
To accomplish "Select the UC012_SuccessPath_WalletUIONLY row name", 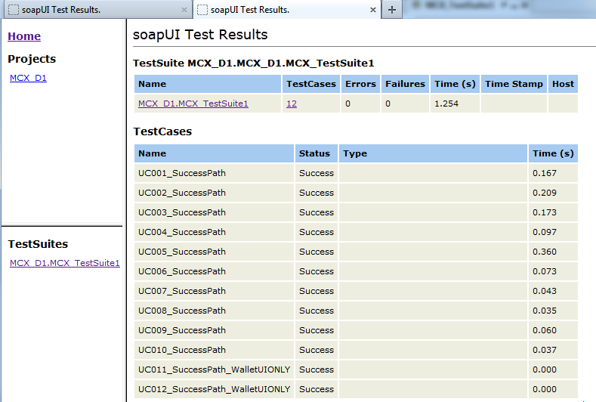I will click(214, 389).
